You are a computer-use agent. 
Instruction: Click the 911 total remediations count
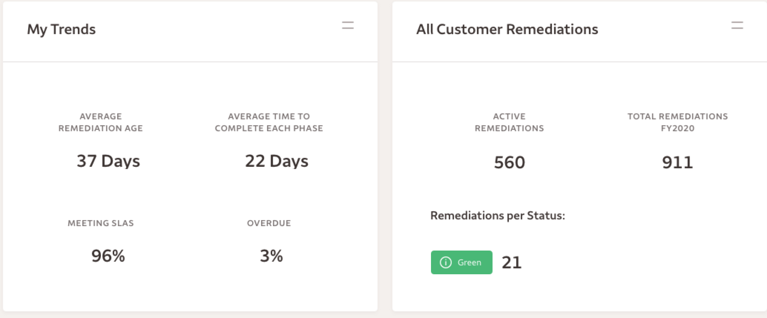point(677,162)
